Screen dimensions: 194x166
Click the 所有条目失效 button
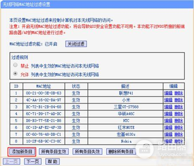click(x=87, y=152)
